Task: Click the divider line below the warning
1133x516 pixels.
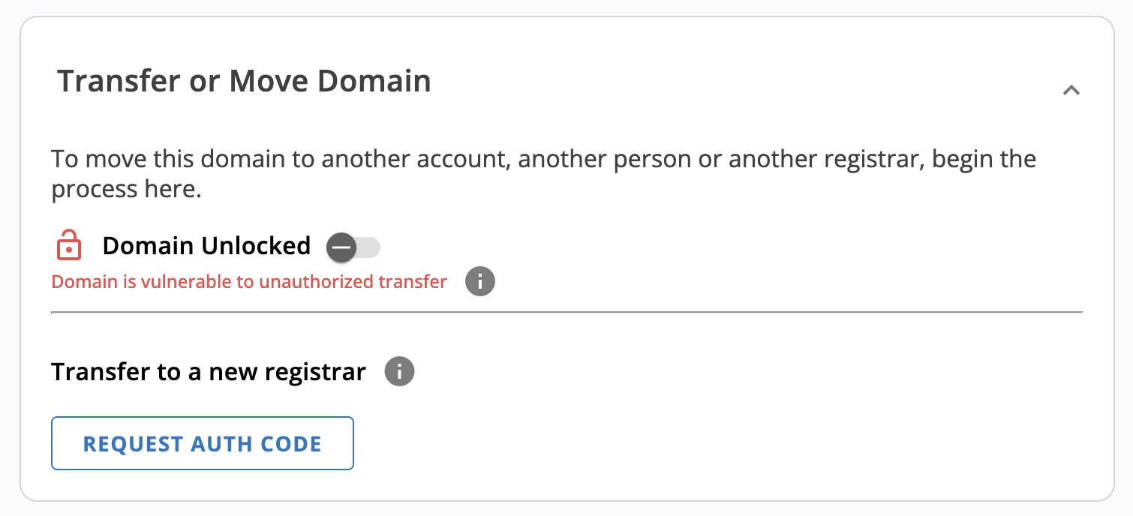Action: (566, 311)
